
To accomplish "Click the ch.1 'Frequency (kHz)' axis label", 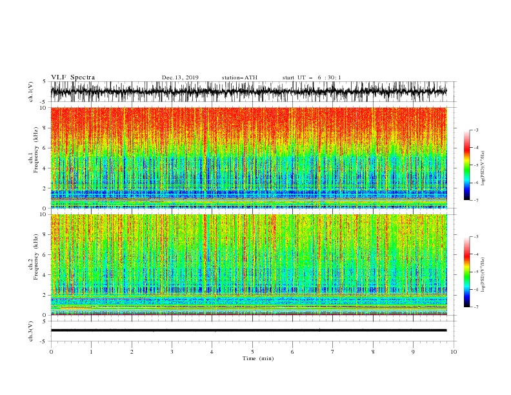I will (36, 150).
